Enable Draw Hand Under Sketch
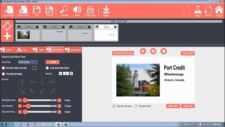This screenshot has height=127, width=225. [47, 68]
